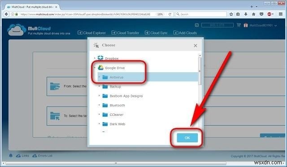
Task: Expand the CCleaner folder arrow
Action: tap(99, 114)
